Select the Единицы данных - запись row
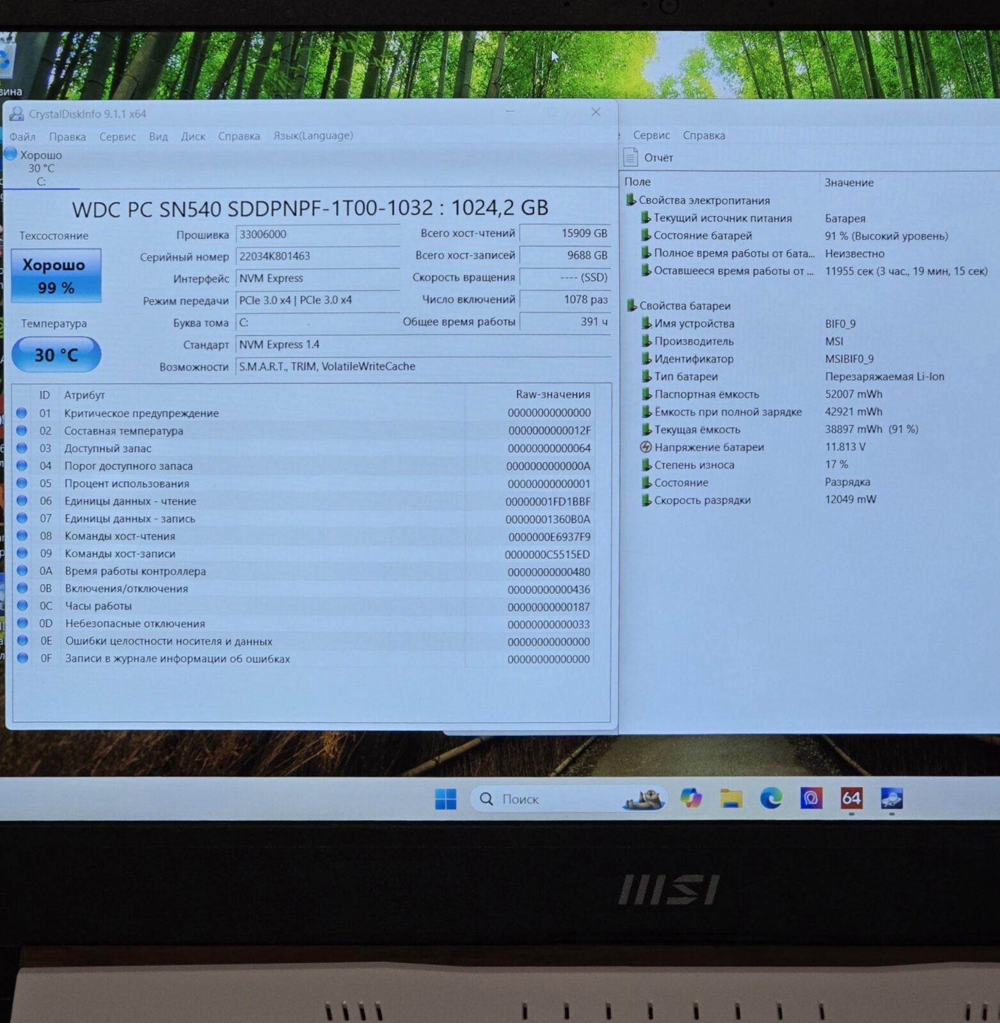The width and height of the screenshot is (1000, 1023). [304, 519]
